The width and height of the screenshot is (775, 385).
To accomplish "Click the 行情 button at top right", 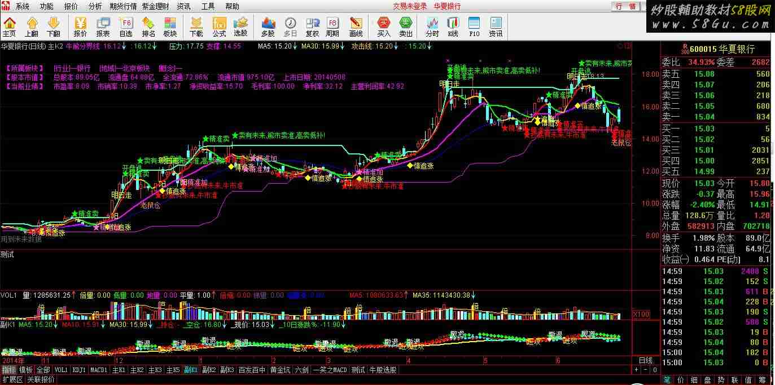I will click(x=625, y=6).
